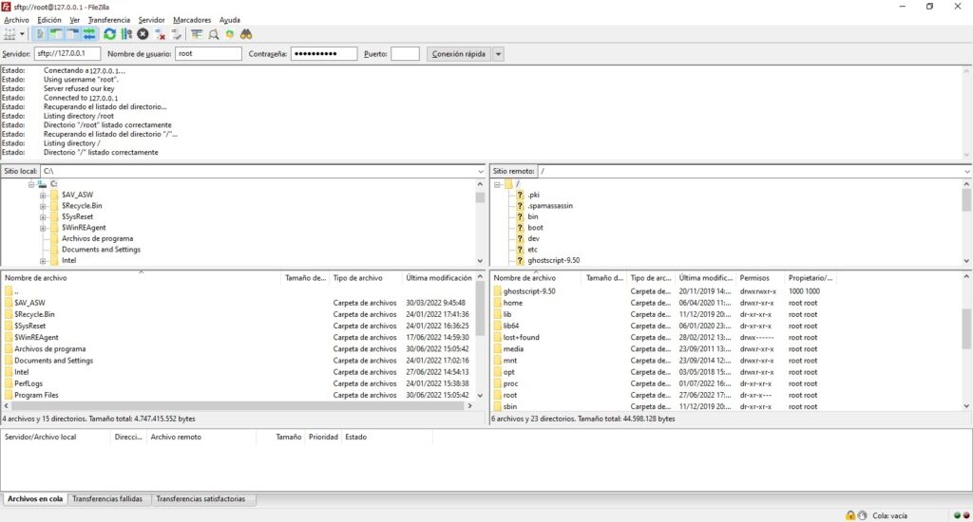The image size is (973, 522).
Task: Sort local list by Tipo de archivo
Action: pos(366,278)
